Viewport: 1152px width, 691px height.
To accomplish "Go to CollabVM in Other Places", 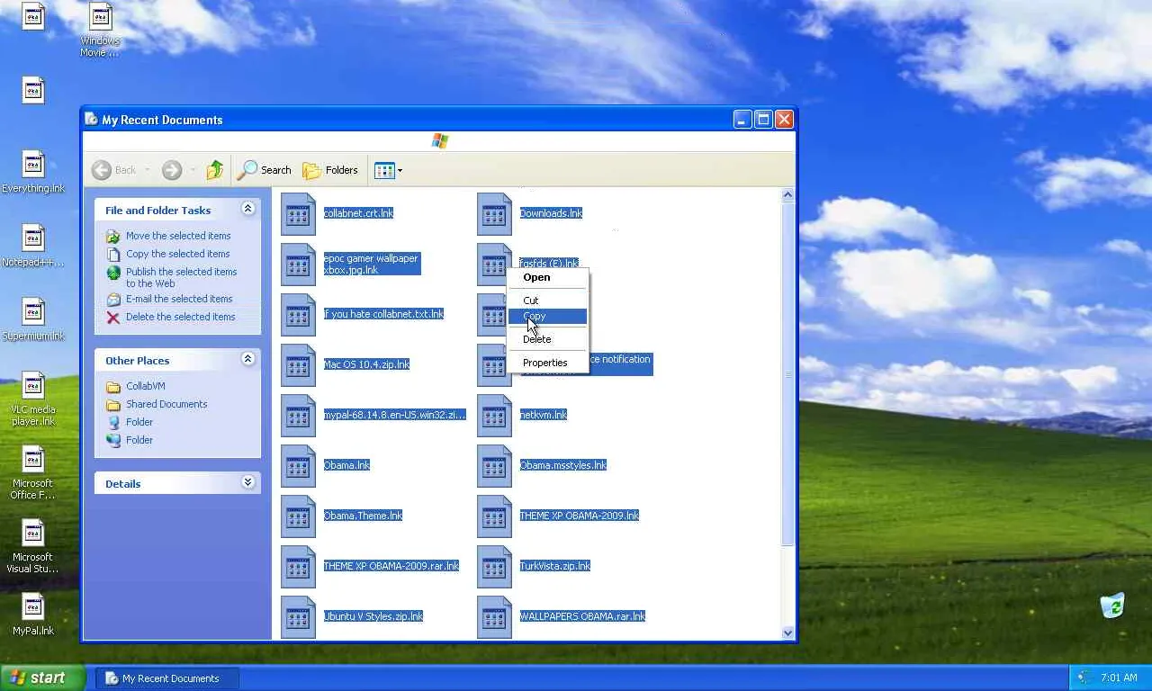I will pyautogui.click(x=145, y=386).
